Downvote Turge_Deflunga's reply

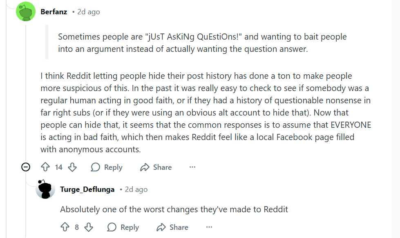88,227
